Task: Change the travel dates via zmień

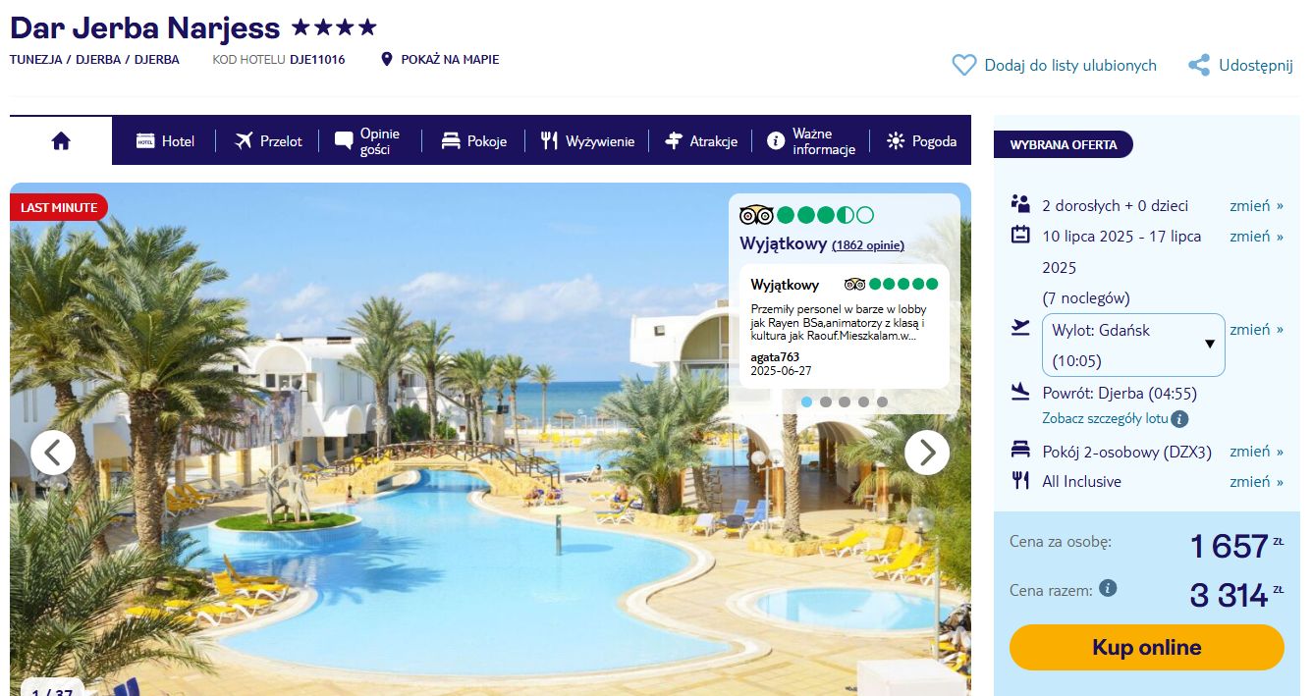Action: point(1256,237)
